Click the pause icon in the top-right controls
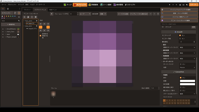Viewport: 199px width, 112px height. point(173,5)
